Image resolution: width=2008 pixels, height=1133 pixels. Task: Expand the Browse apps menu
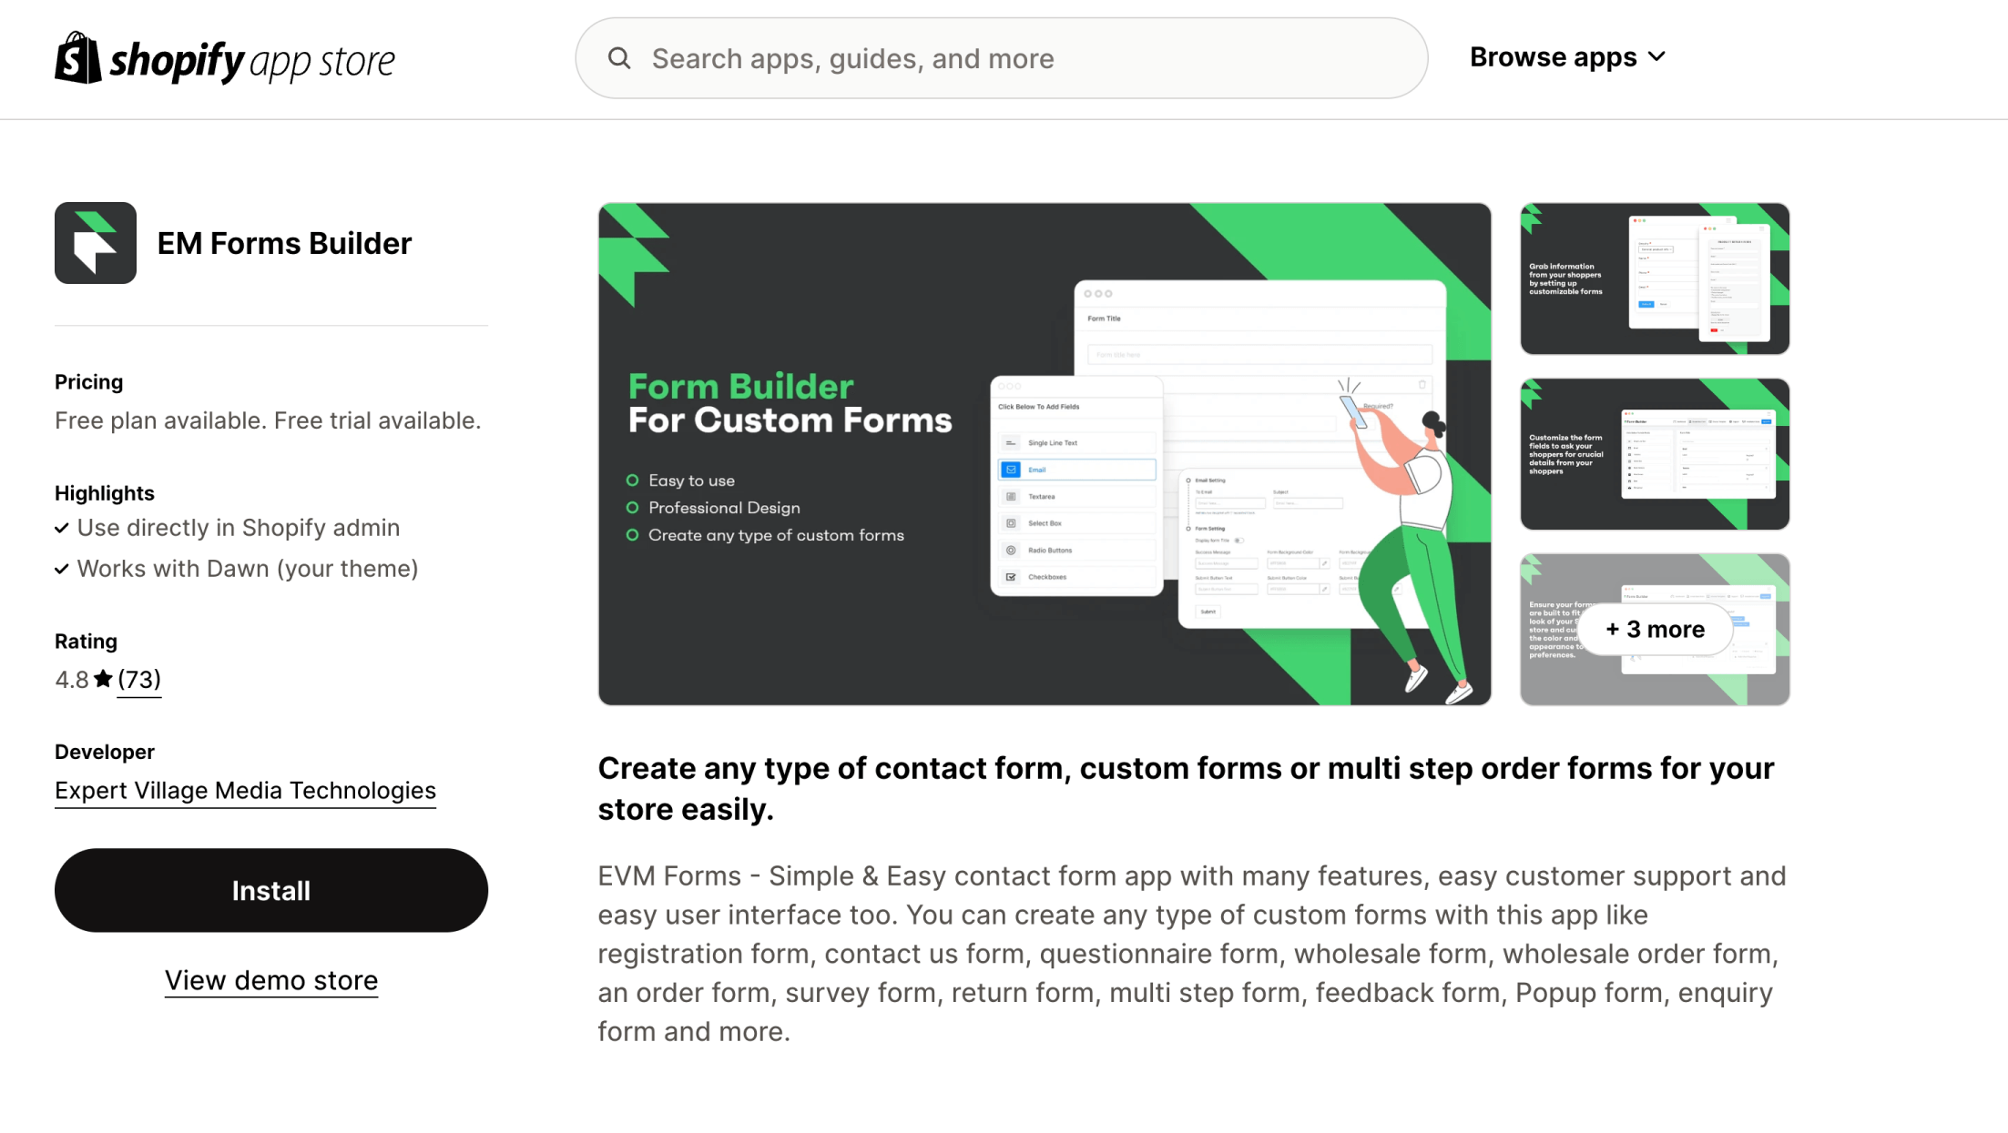coord(1568,56)
